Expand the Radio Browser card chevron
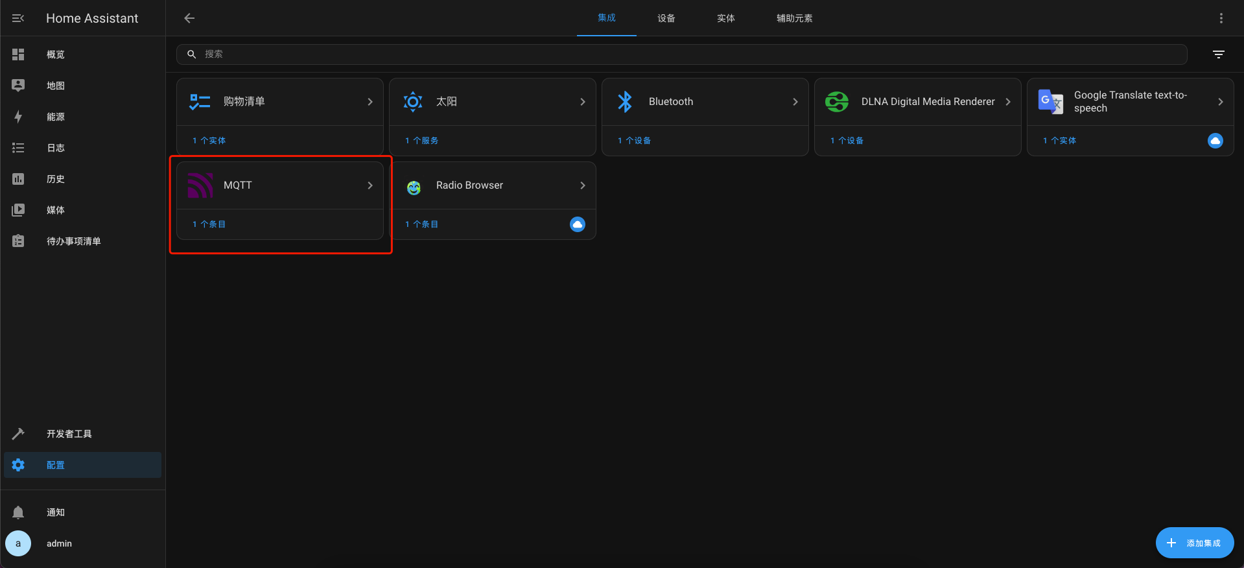This screenshot has width=1244, height=568. click(583, 185)
